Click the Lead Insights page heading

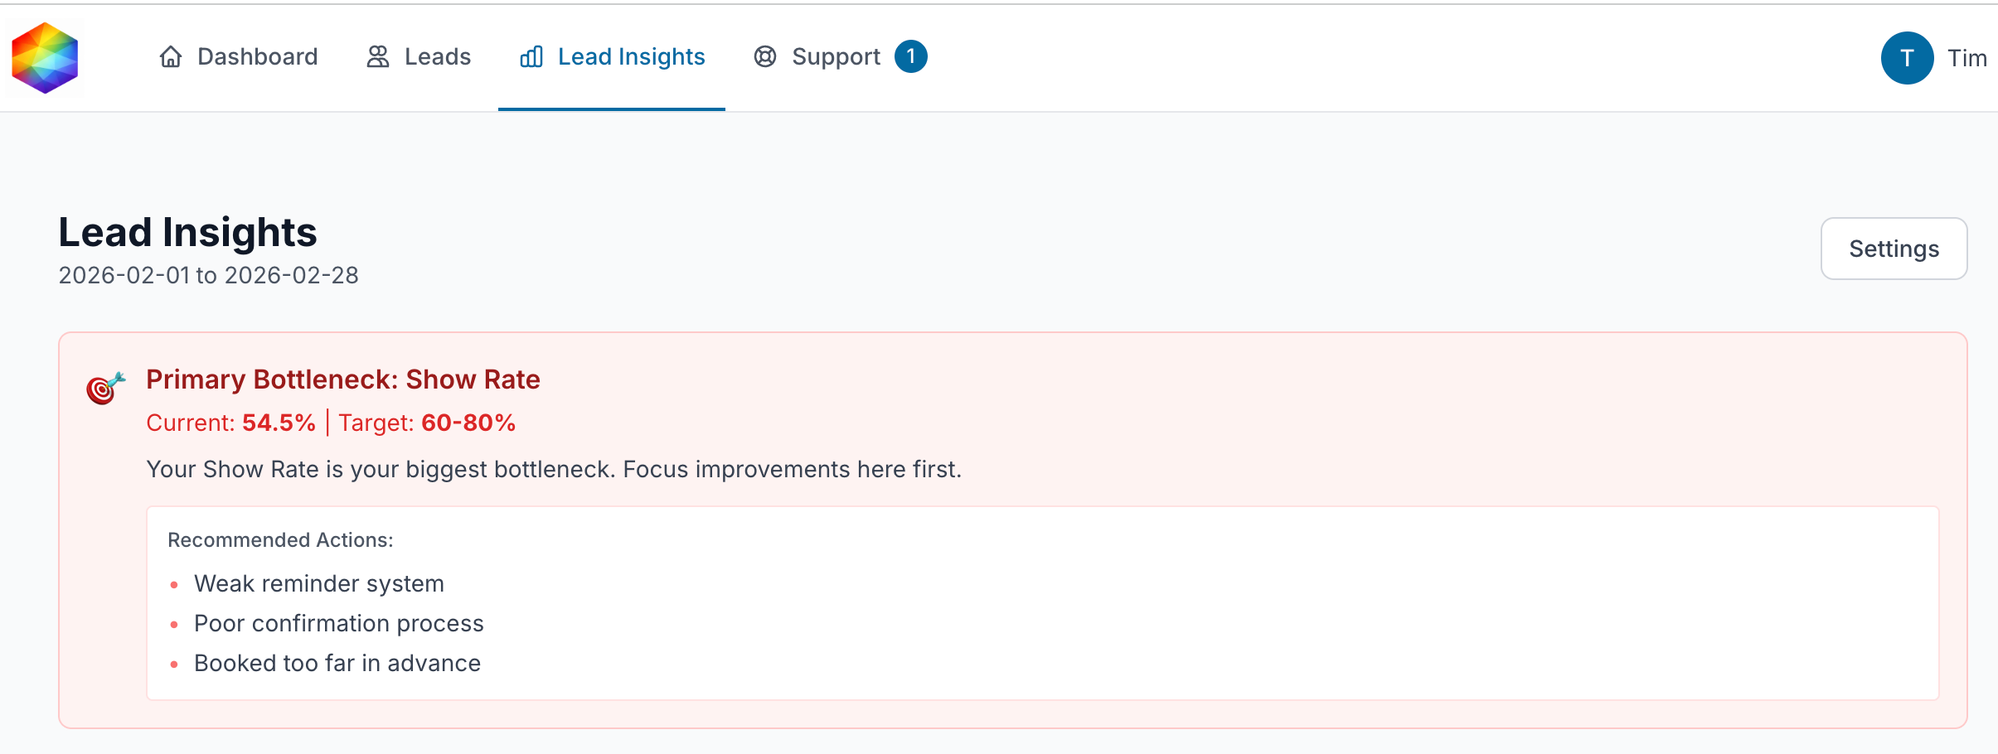tap(187, 232)
